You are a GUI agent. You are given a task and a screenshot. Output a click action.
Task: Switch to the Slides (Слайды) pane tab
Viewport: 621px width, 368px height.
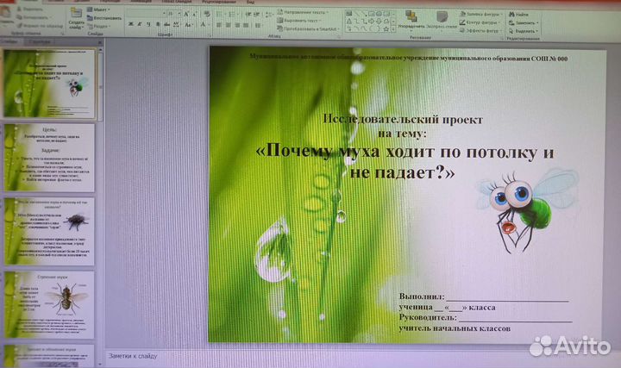[9, 41]
